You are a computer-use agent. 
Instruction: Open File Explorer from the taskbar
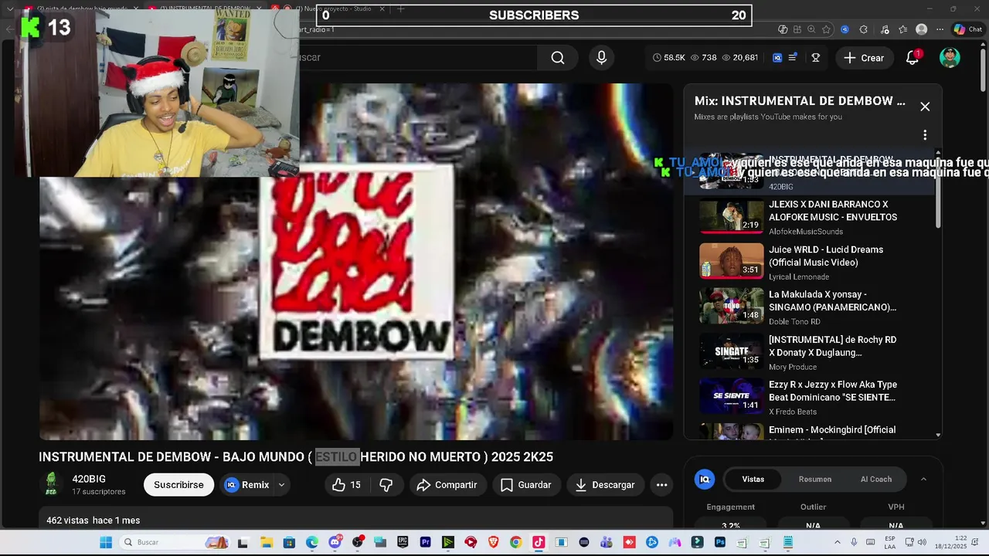[x=266, y=542]
